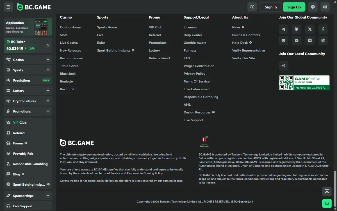
Task: Toggle the hamburger sidebar menu button
Action: tap(8, 7)
